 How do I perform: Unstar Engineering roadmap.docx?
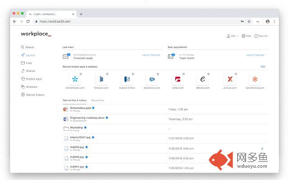click(107, 117)
